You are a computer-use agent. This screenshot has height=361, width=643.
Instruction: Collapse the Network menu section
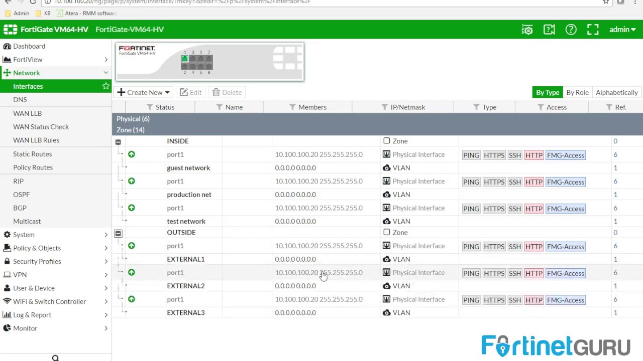coord(55,73)
